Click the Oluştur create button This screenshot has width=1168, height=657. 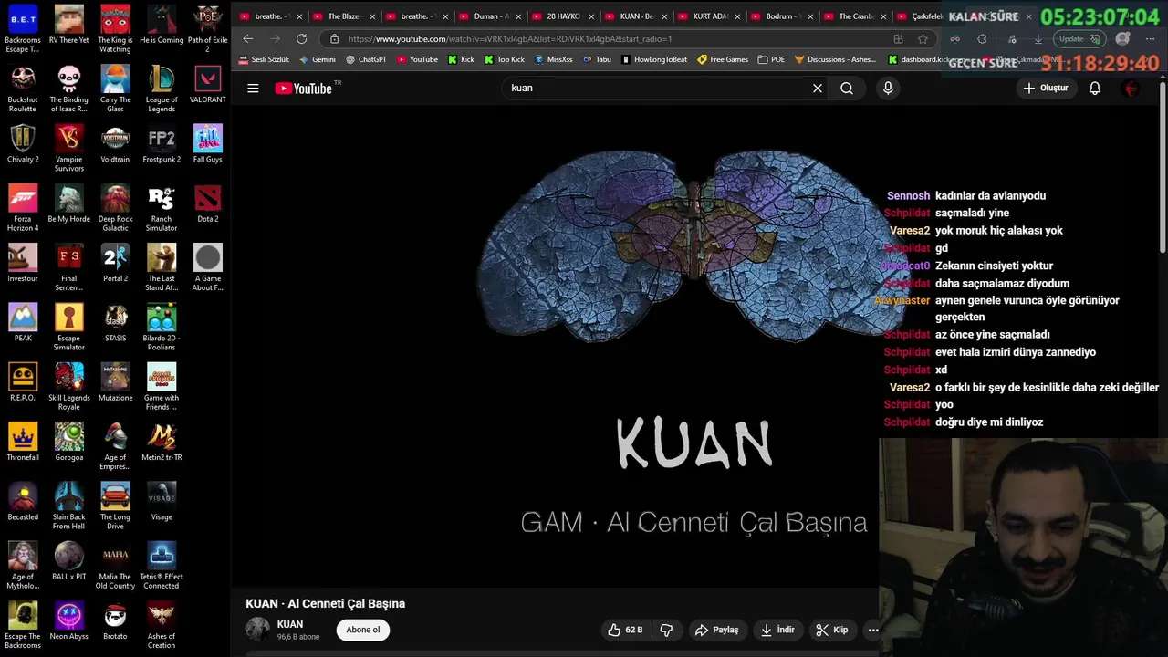1046,89
